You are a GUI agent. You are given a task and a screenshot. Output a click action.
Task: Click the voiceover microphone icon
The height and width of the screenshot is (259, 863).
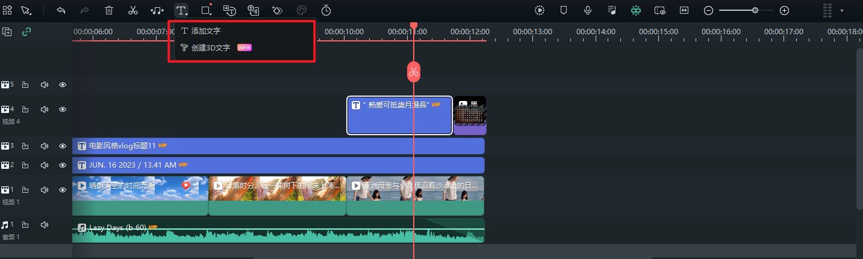tap(587, 10)
